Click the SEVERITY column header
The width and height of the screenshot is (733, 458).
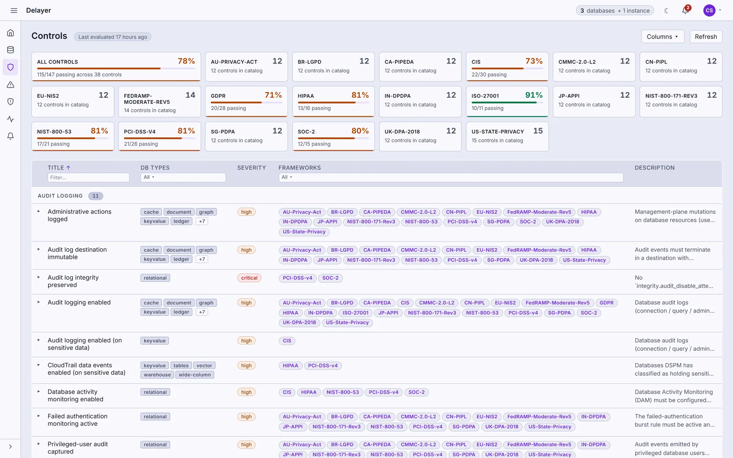click(252, 168)
